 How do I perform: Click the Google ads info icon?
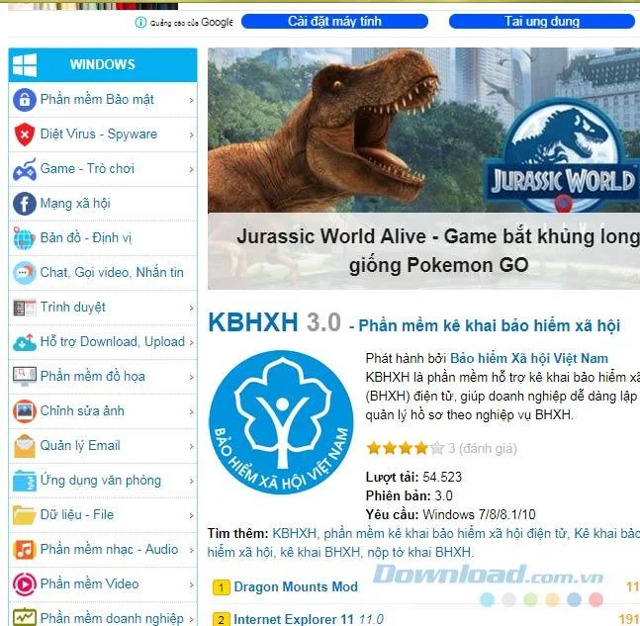(x=140, y=22)
